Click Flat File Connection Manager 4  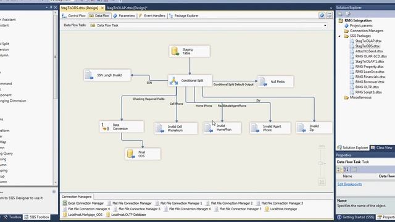click(86, 208)
